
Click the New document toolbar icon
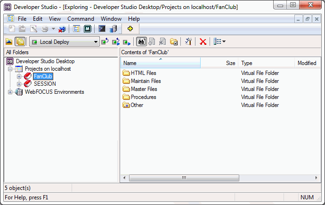click(12, 29)
